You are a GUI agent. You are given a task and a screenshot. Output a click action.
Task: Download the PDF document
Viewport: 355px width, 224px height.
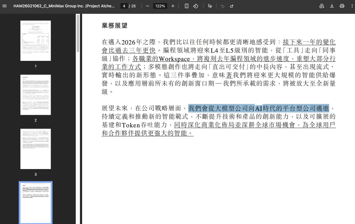click(x=332, y=6)
